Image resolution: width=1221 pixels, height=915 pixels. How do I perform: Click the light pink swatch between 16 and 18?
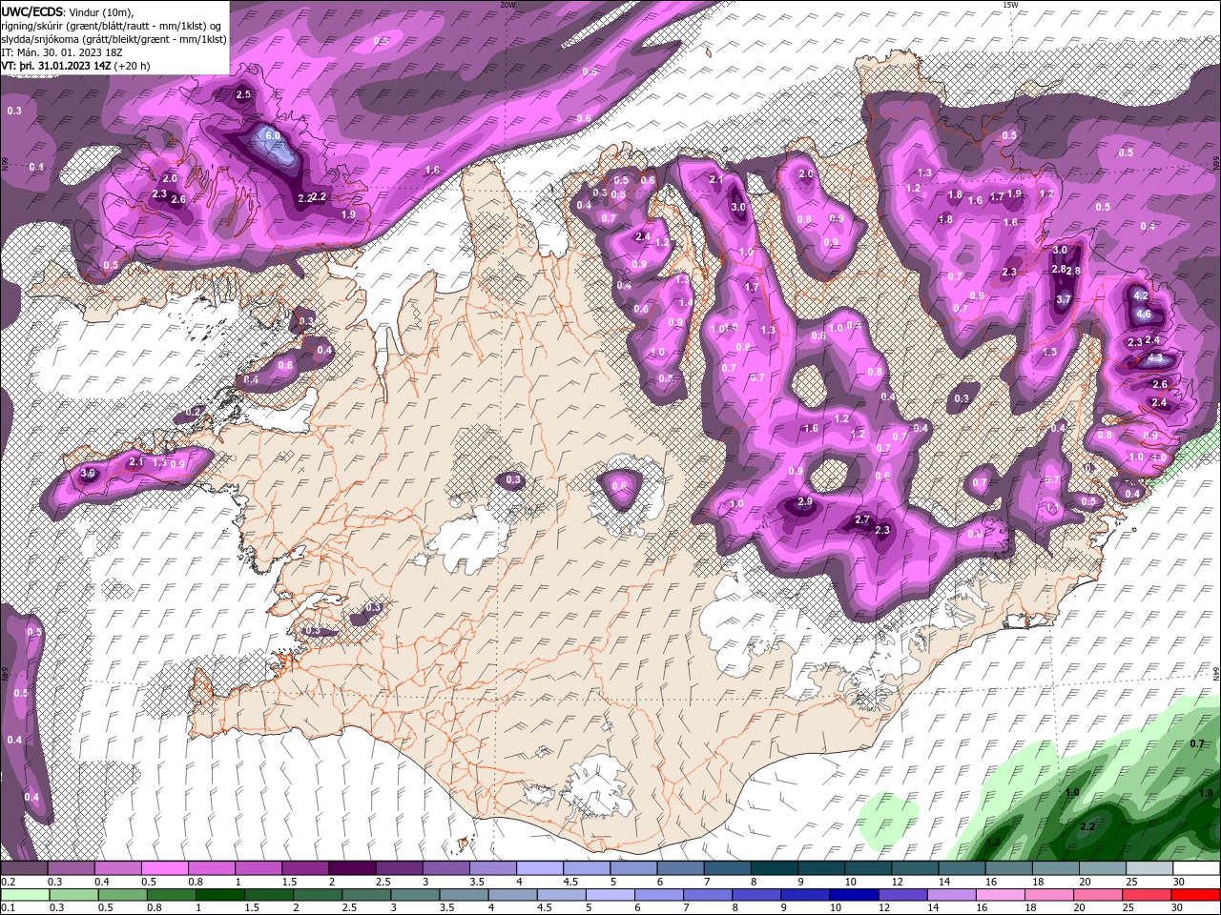[1001, 894]
